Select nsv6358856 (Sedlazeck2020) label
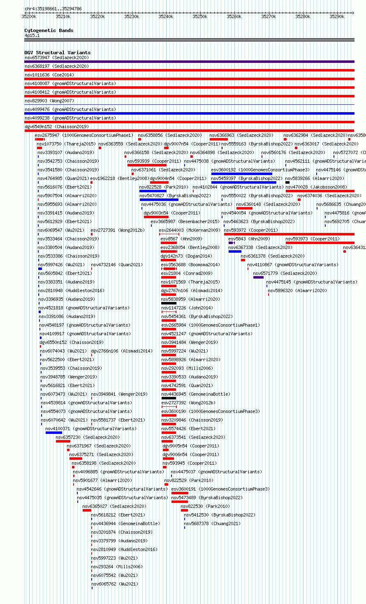This screenshot has width=366, height=604. [170, 135]
